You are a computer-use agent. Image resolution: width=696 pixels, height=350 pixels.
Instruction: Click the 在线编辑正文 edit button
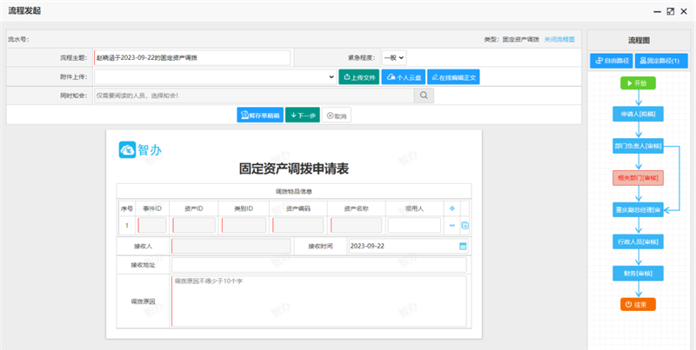click(x=453, y=77)
